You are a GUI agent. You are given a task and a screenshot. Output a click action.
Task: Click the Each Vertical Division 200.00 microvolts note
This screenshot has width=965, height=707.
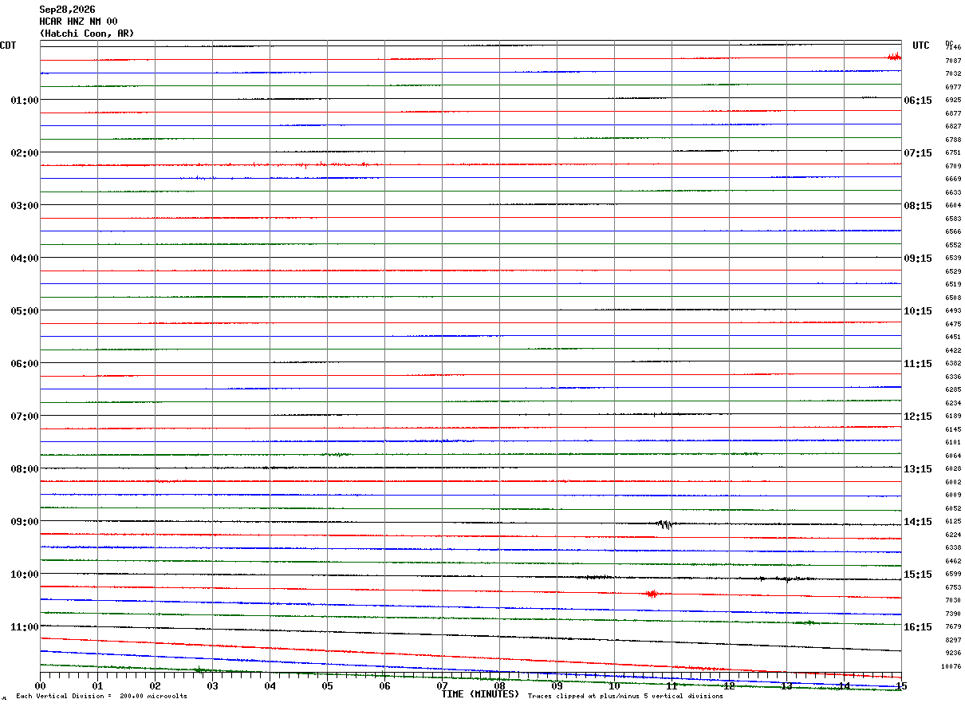(101, 696)
